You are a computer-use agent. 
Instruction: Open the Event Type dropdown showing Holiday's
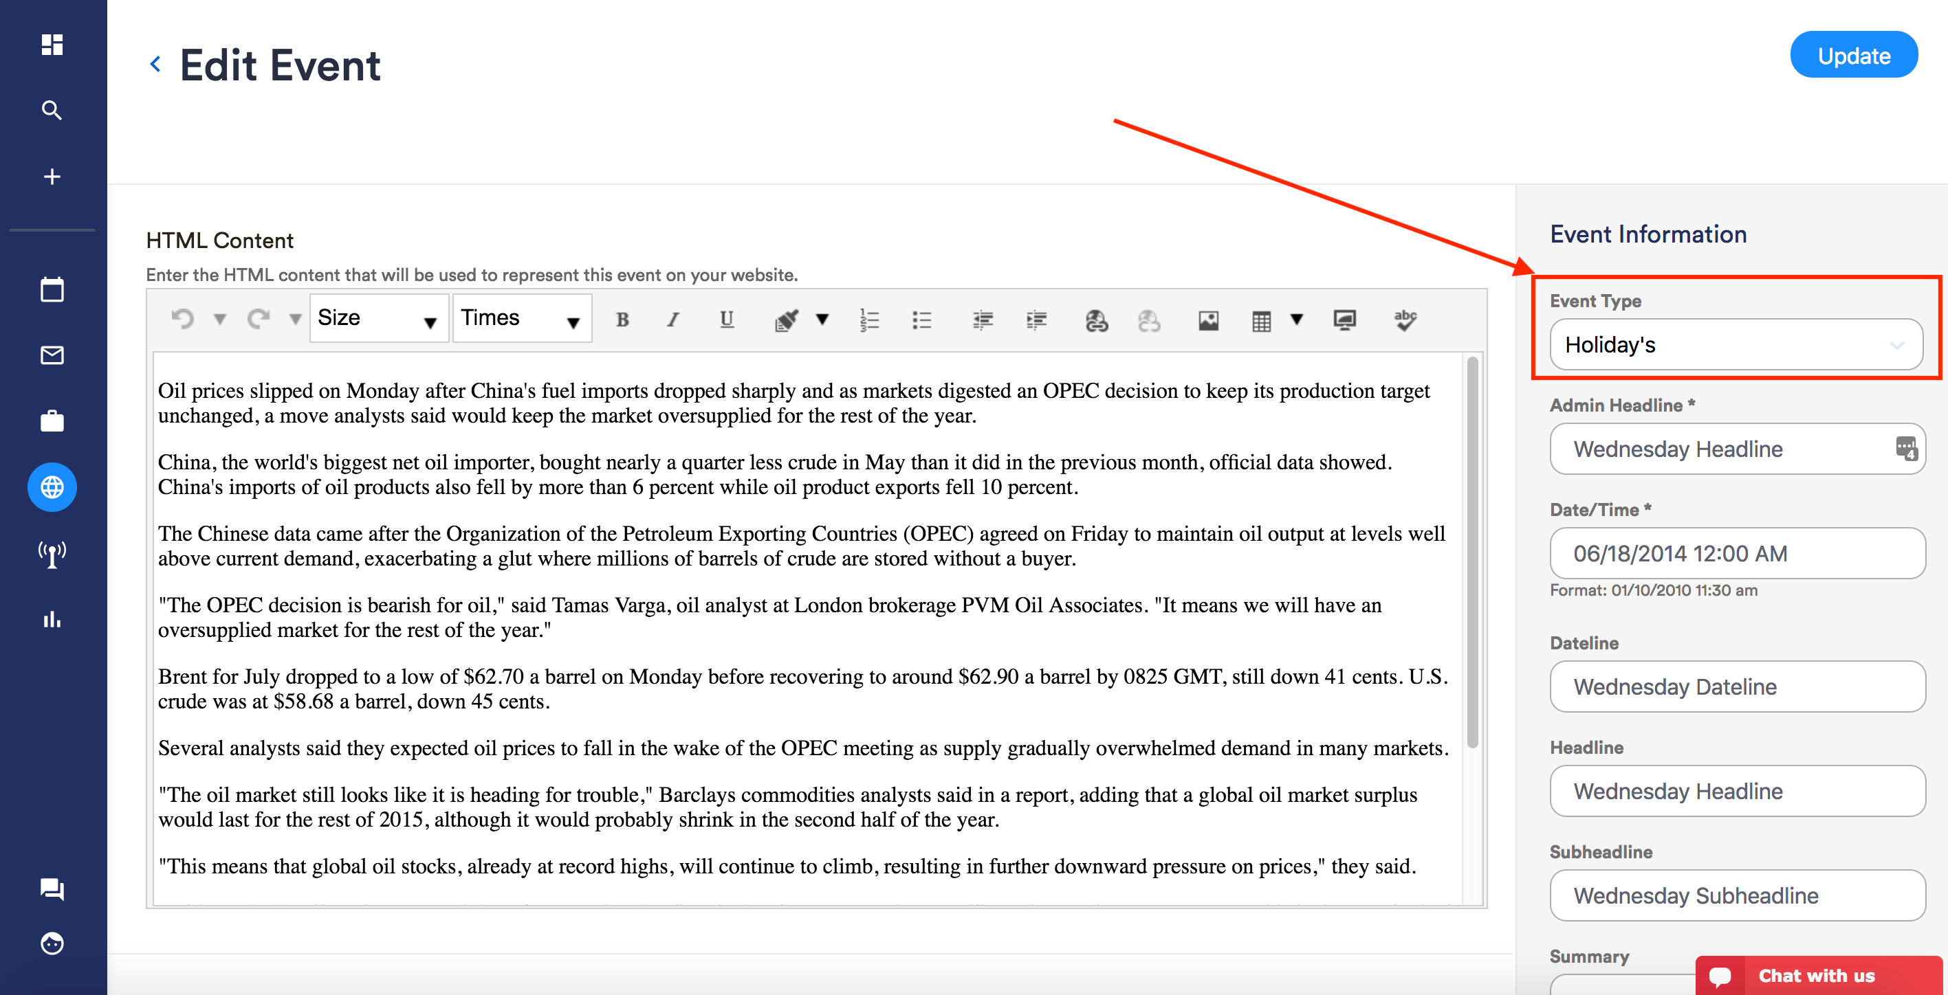click(1736, 345)
